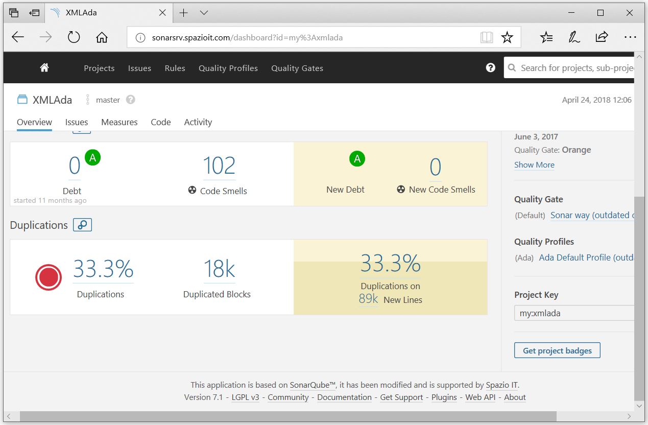This screenshot has height=425, width=648.
Task: Click inside the Project Key field
Action: pos(572,313)
